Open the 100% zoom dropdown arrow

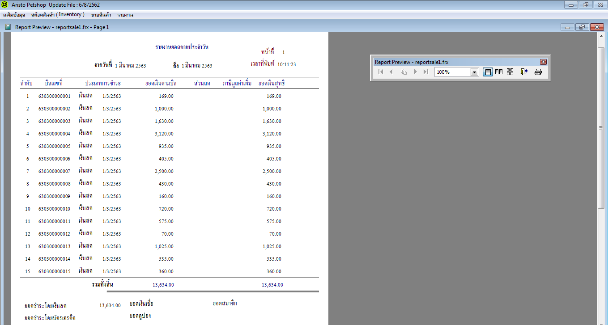(474, 72)
